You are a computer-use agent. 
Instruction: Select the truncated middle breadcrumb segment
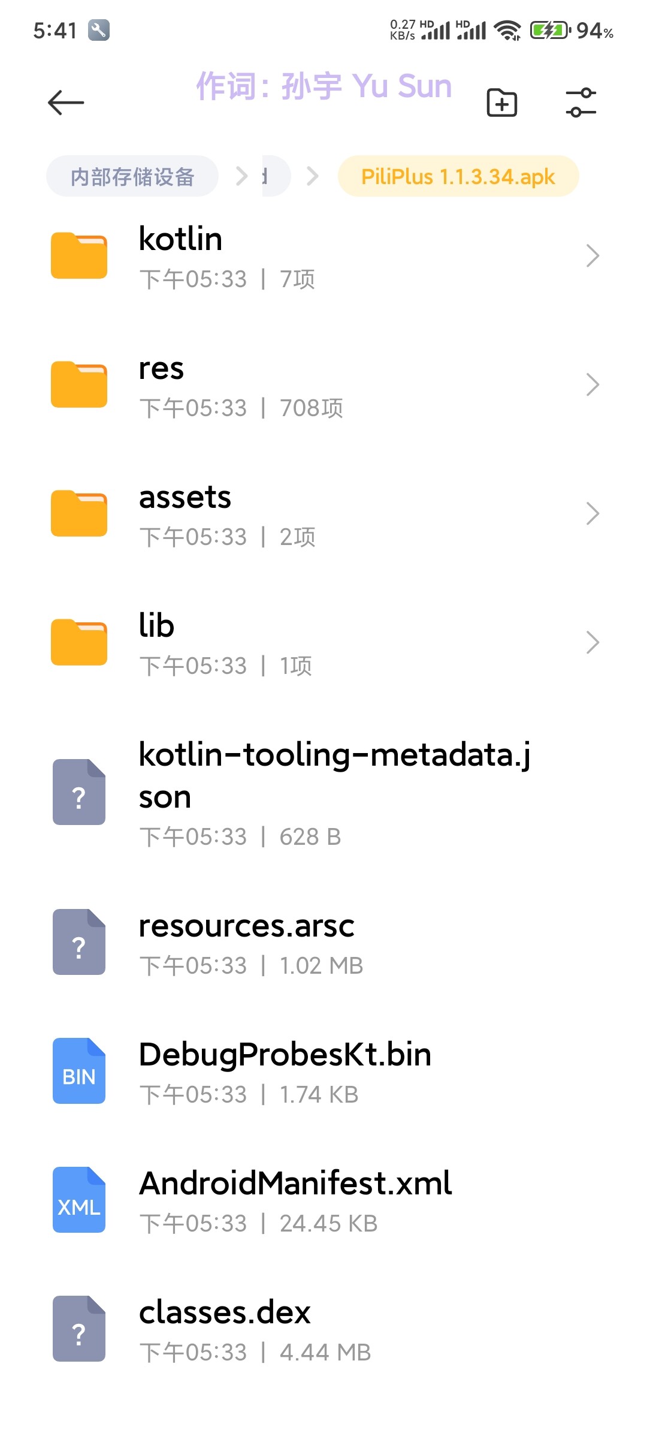[276, 176]
